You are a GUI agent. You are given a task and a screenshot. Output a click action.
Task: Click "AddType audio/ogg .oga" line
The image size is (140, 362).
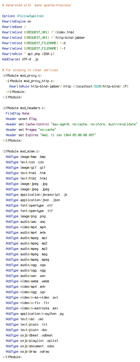pyautogui.click(x=26, y=265)
